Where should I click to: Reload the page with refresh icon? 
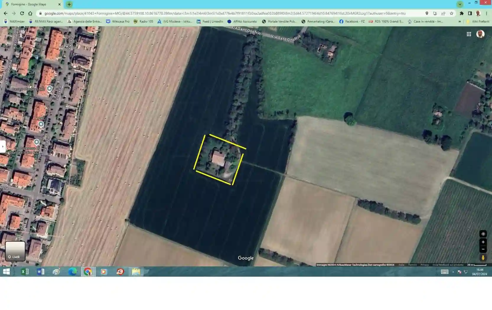tap(22, 13)
